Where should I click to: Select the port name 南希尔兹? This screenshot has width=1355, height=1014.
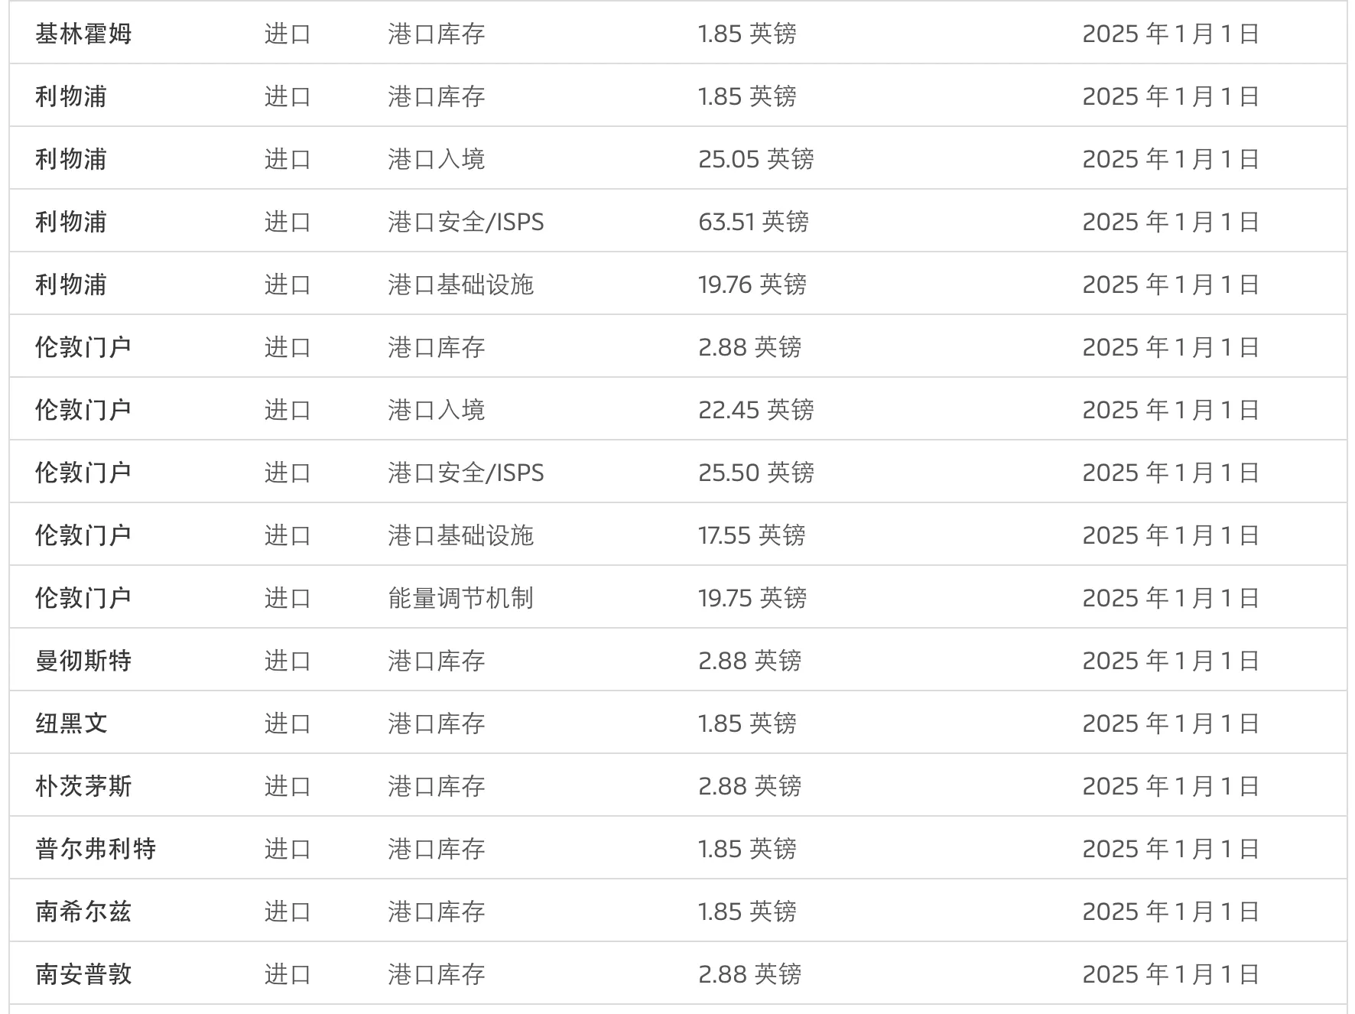83,912
